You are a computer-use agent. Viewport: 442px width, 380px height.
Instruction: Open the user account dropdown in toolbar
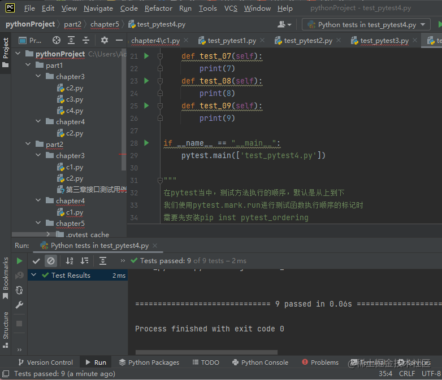(x=284, y=24)
